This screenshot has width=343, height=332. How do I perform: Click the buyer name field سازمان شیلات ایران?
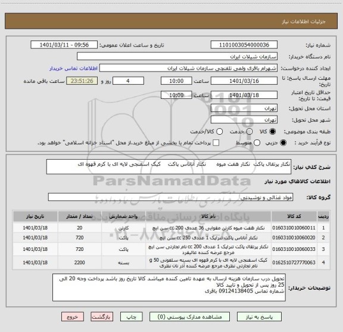click(177, 57)
